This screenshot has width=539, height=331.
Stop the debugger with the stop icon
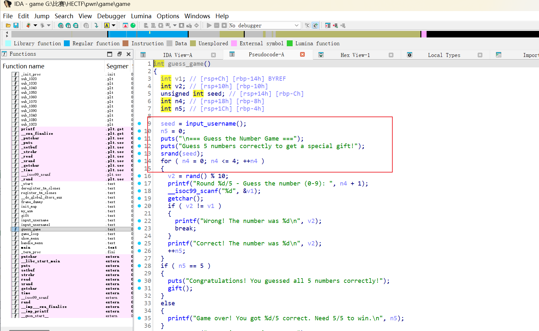coord(224,25)
